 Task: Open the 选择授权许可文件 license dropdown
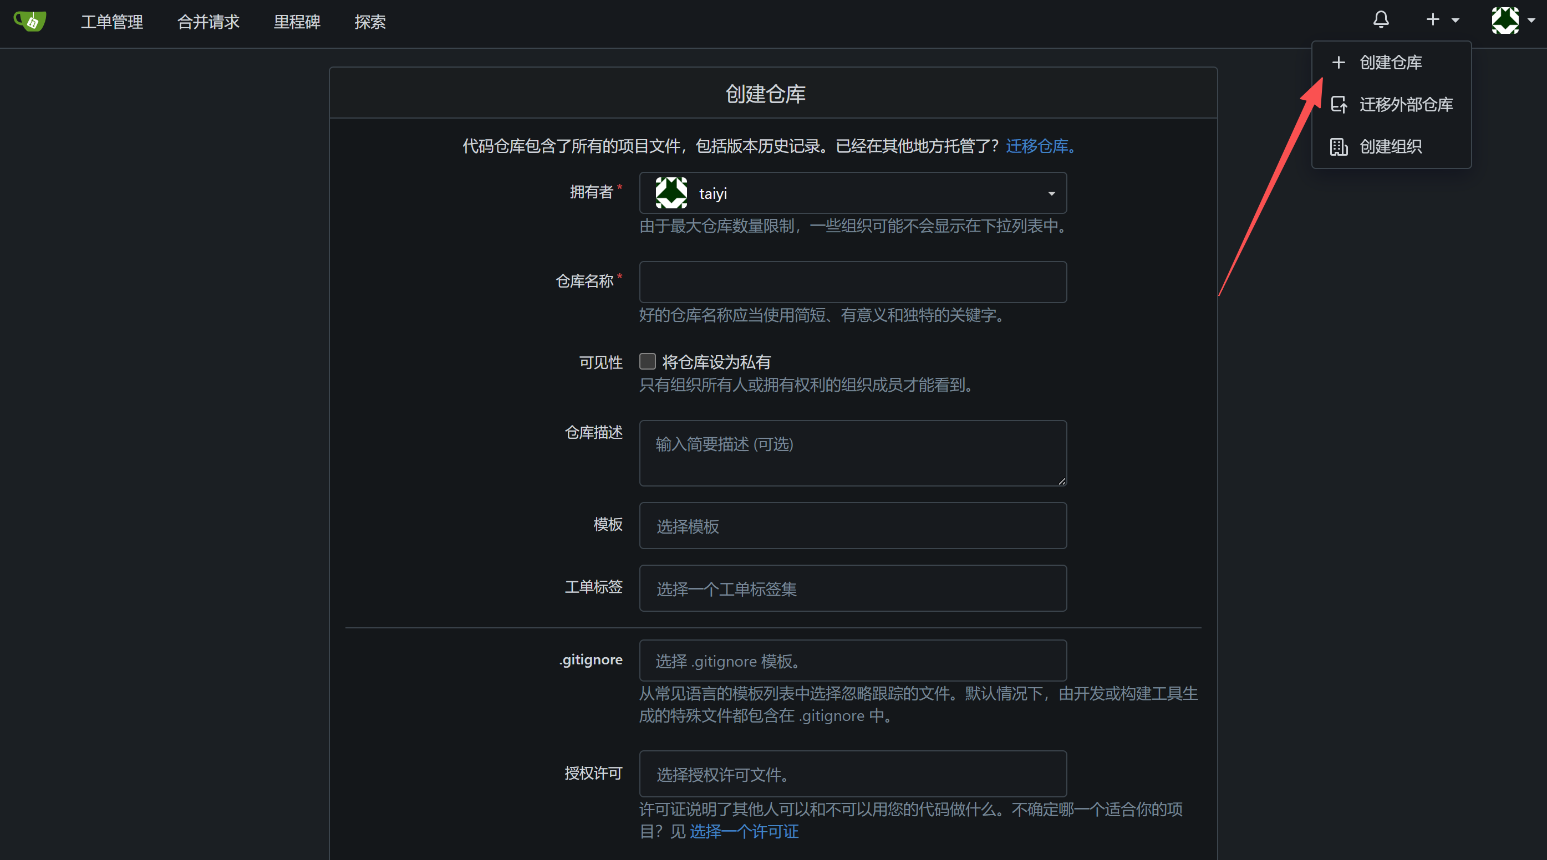[852, 774]
